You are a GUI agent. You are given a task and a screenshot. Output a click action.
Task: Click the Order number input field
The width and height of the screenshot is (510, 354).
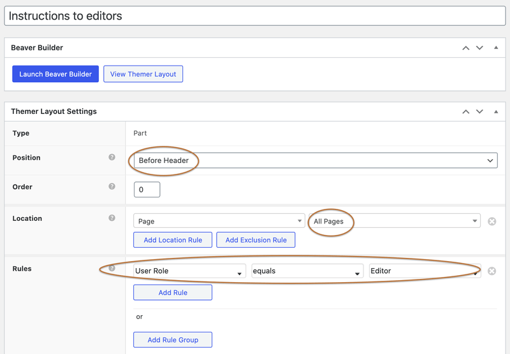pyautogui.click(x=147, y=190)
